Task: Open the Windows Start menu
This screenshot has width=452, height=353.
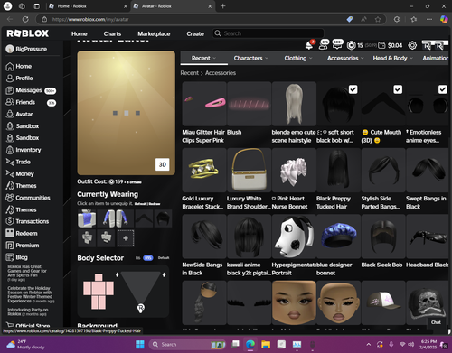Action: (x=140, y=344)
